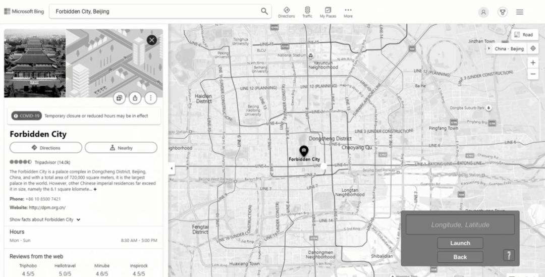Click the National Stadium map icon
This screenshot has width=545, height=277.
[310, 56]
